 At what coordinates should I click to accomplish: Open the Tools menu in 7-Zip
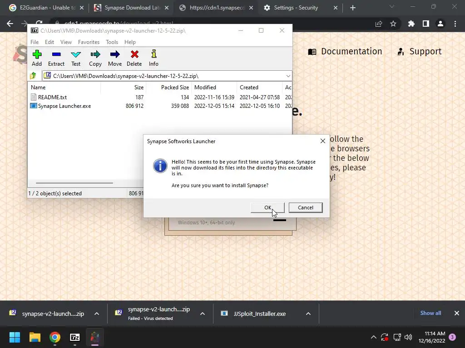tap(112, 42)
